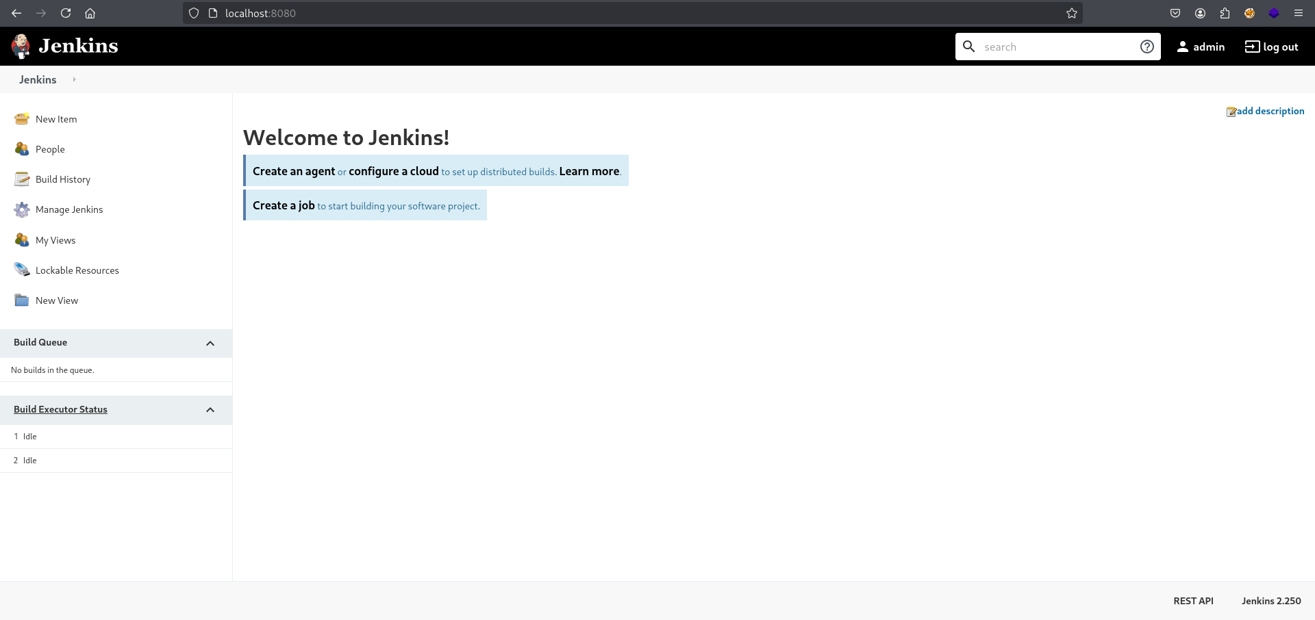Collapse the Build Executor Status panel
The image size is (1315, 620).
click(210, 410)
